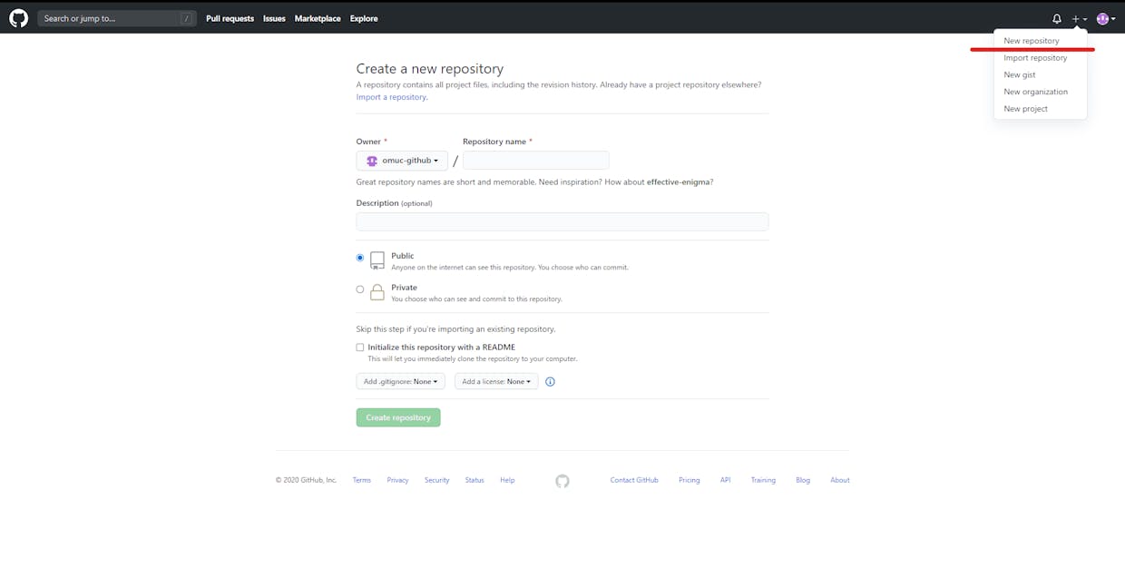The height and width of the screenshot is (568, 1125).
Task: Go to Pull requests in header
Action: (x=230, y=18)
